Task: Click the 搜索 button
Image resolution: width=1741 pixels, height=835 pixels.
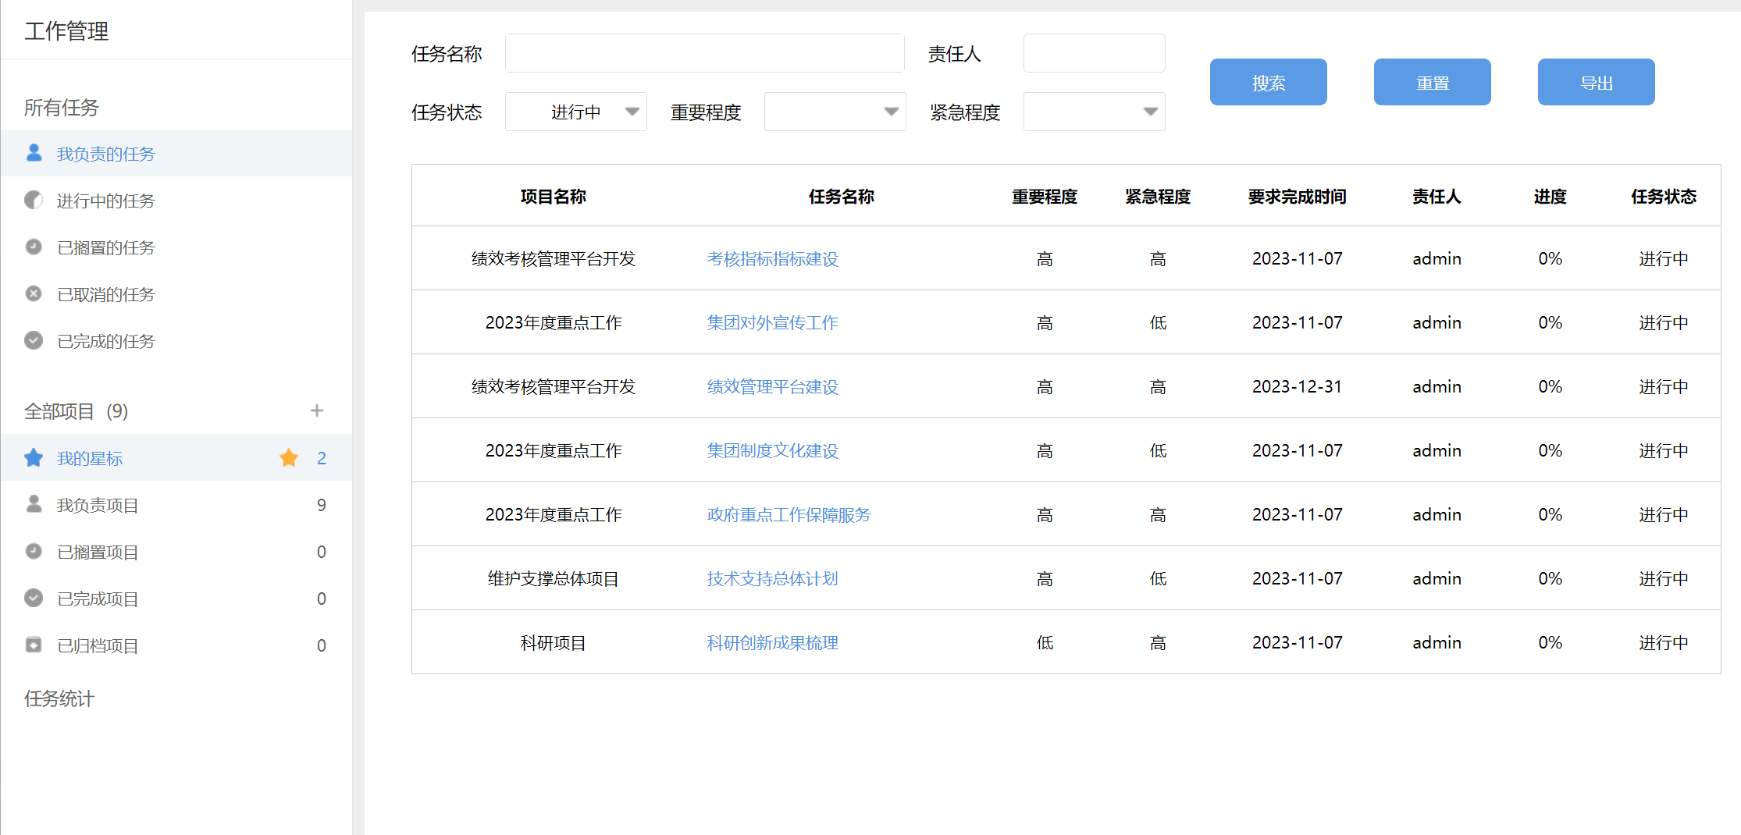Action: pos(1268,83)
